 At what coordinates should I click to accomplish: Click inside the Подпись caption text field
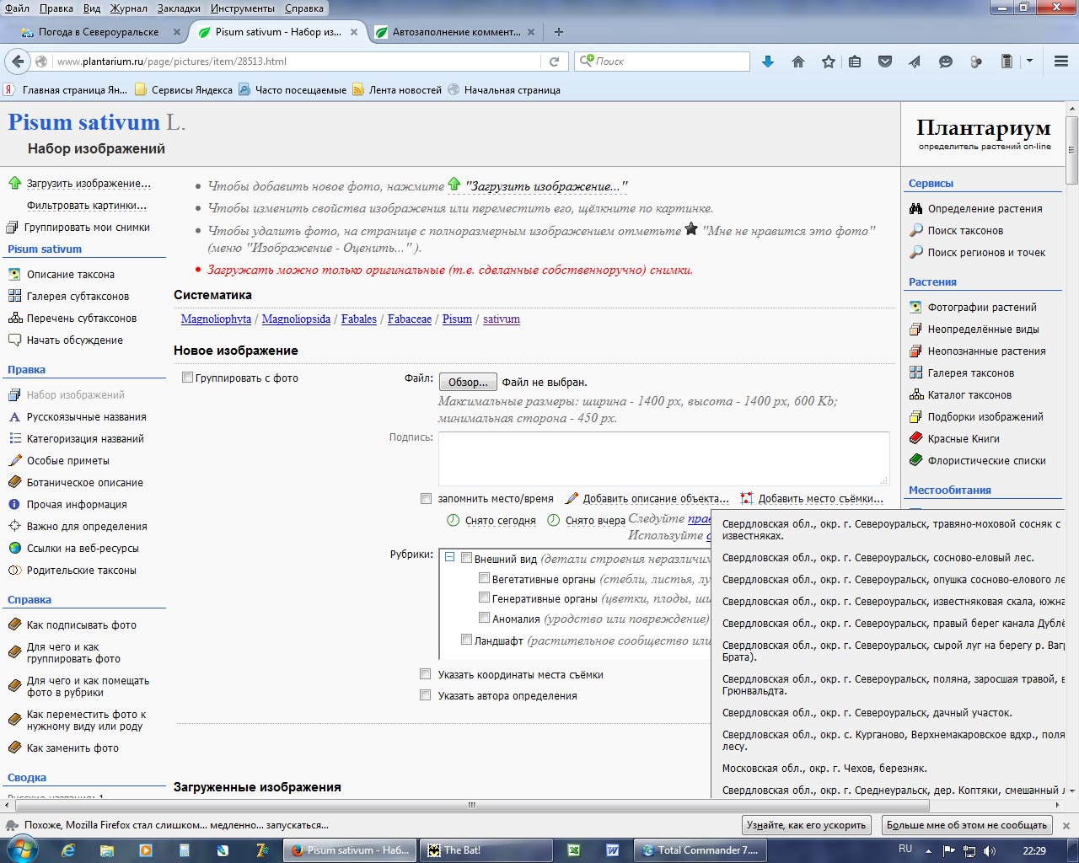(x=663, y=458)
